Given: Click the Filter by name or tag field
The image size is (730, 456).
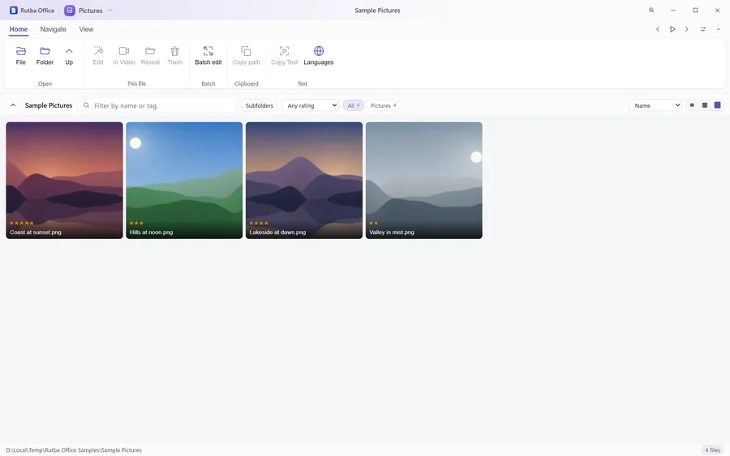Looking at the screenshot, I should pos(158,105).
